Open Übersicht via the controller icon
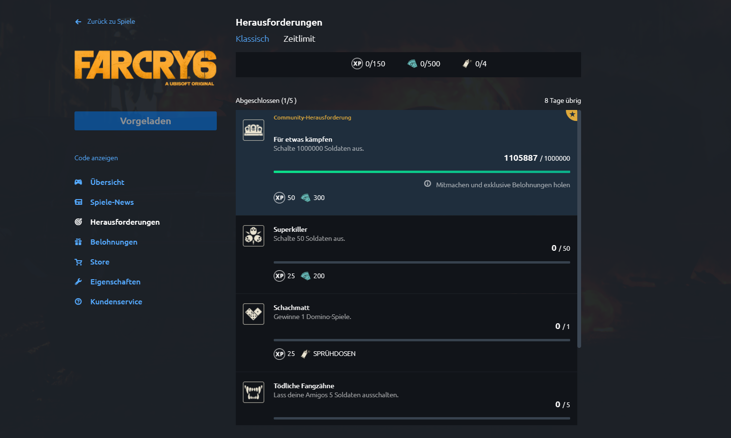The image size is (731, 438). 78,182
